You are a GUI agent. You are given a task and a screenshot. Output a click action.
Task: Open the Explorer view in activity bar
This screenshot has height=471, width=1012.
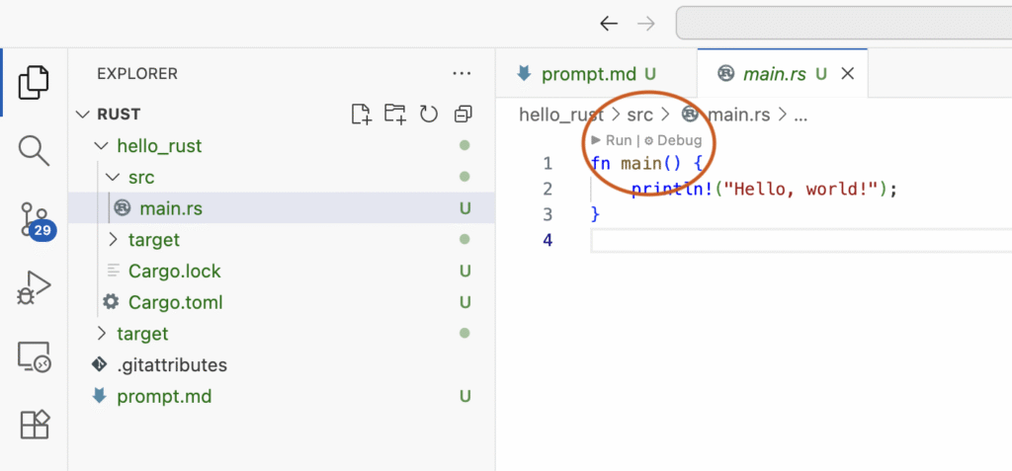tap(34, 81)
